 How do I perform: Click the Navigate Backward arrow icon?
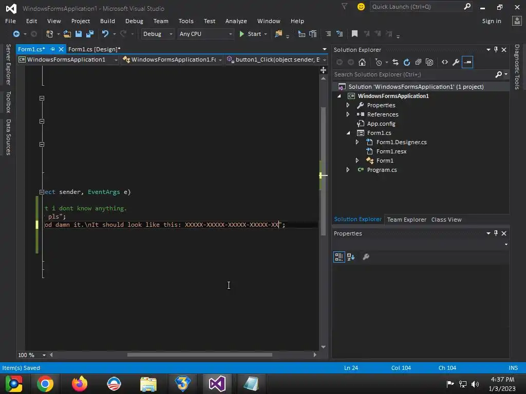tap(16, 34)
